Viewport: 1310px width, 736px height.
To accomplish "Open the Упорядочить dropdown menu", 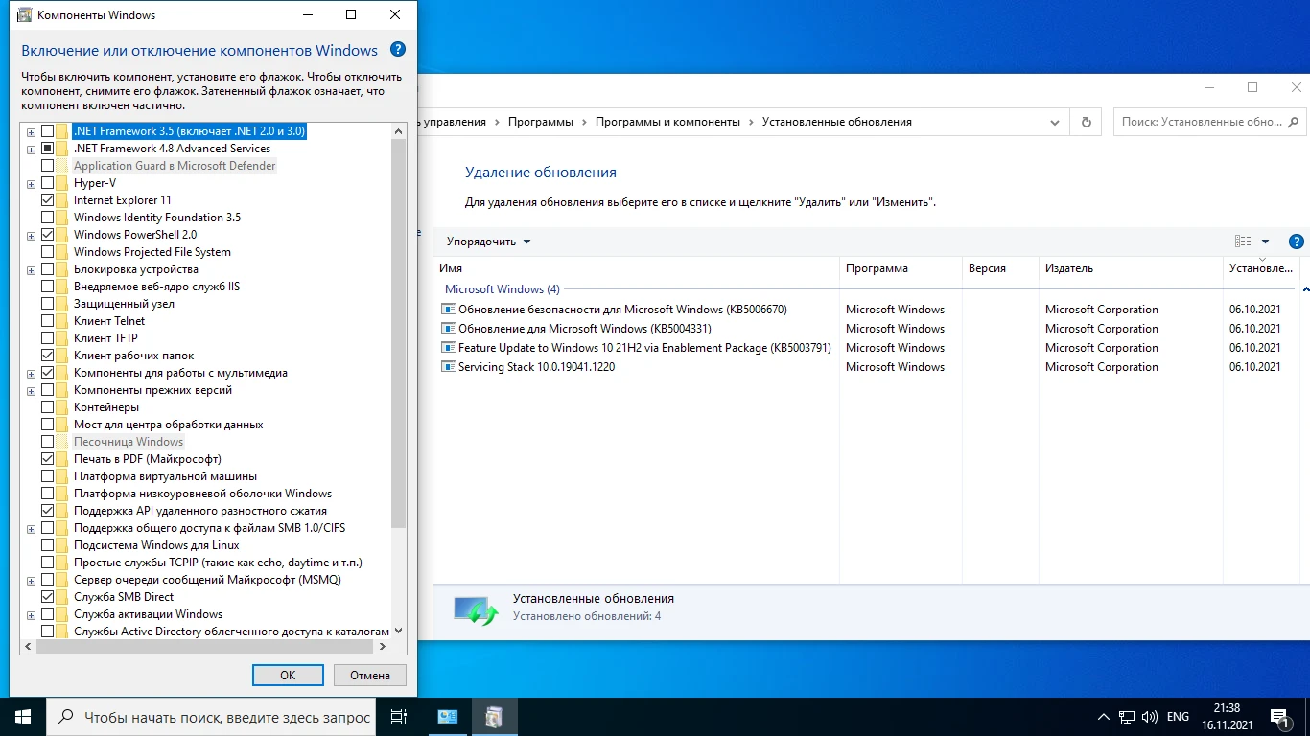I will click(x=488, y=241).
